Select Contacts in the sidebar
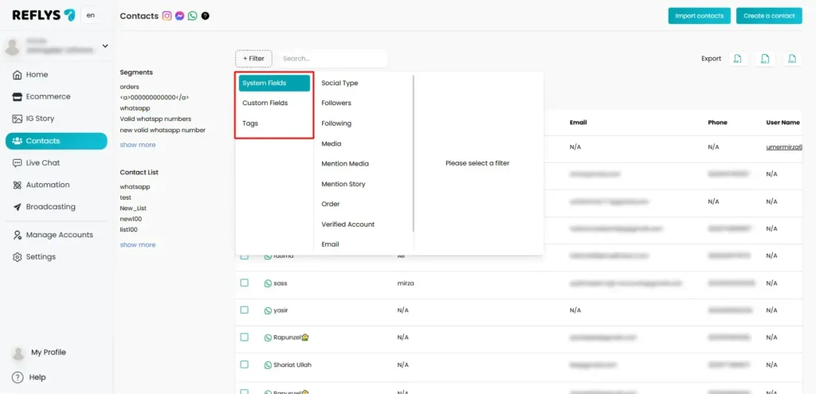 coord(57,141)
